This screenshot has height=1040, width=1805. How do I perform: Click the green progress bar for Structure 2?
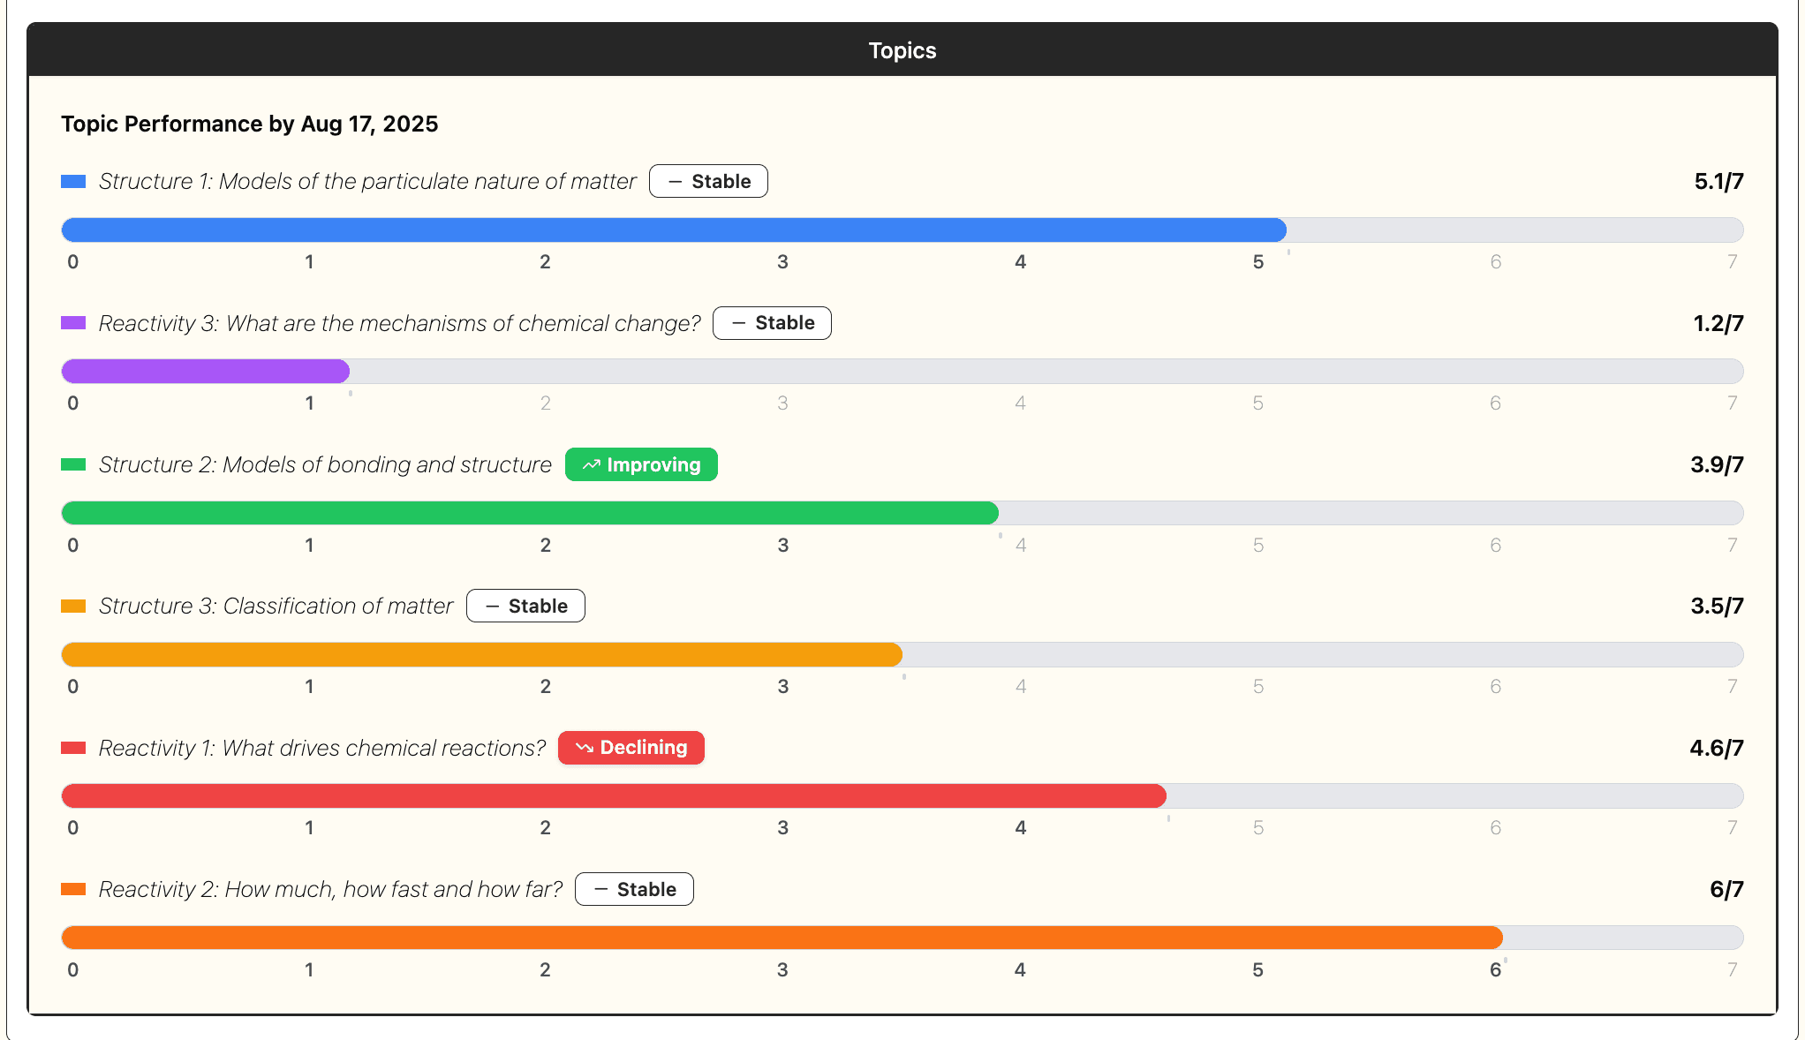point(530,512)
